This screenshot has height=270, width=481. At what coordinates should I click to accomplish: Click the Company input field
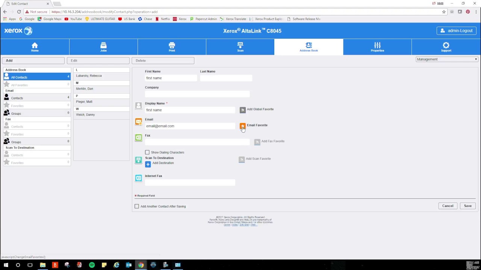(x=197, y=94)
